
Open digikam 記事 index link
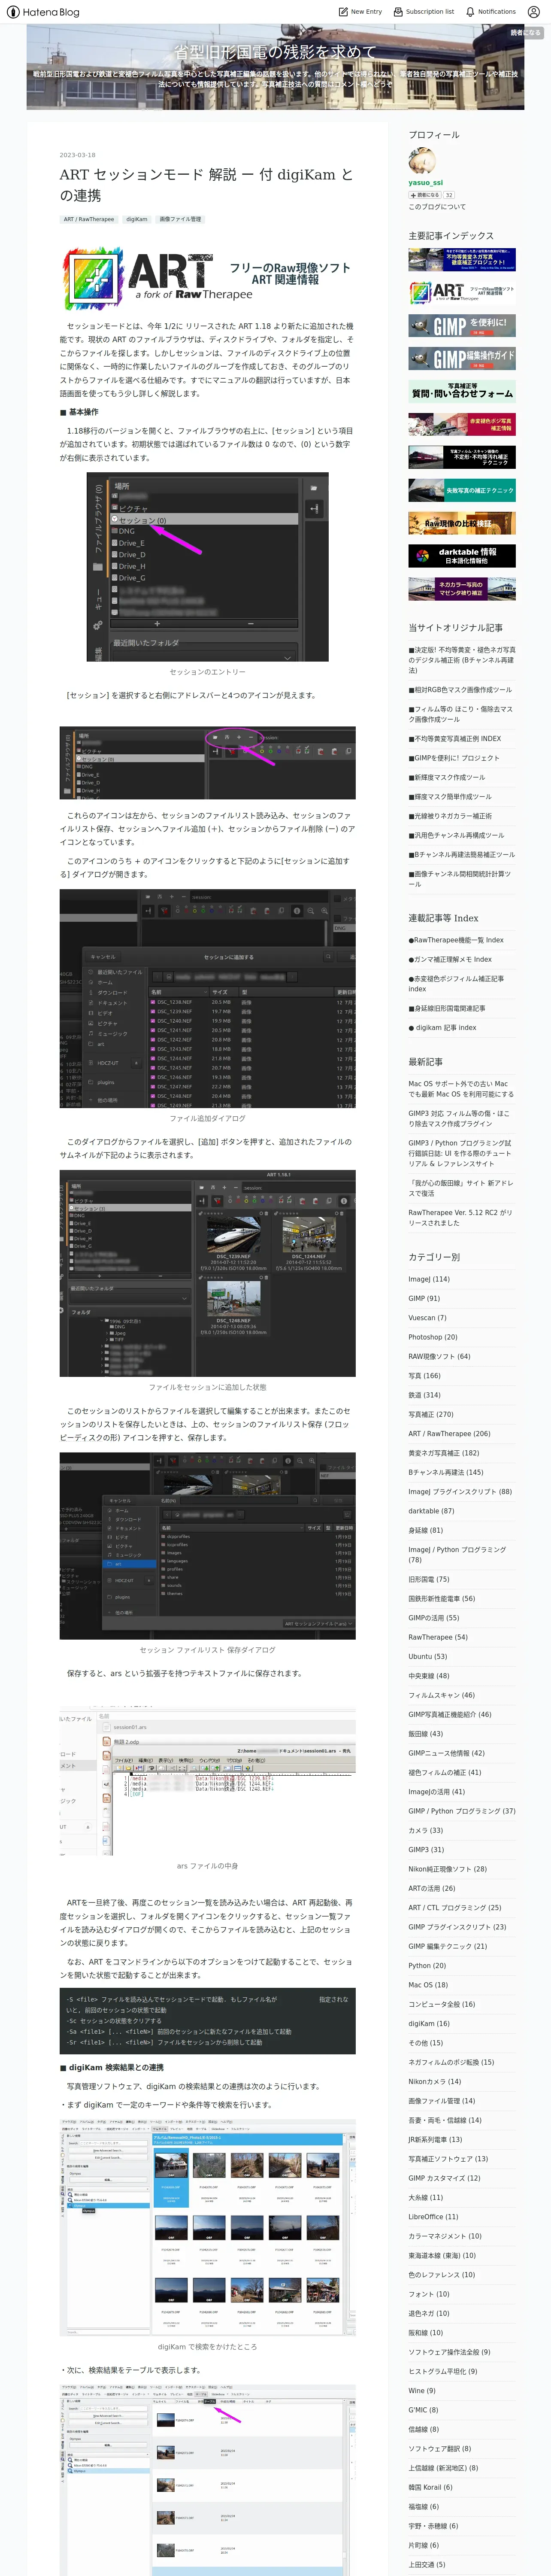point(442,1027)
